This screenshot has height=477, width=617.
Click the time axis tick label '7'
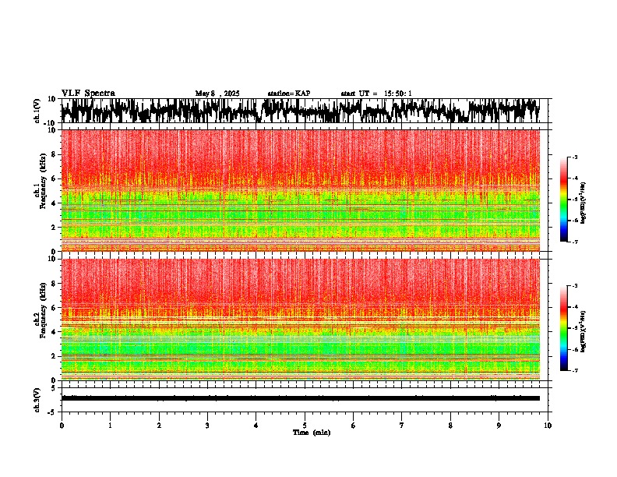coord(402,426)
